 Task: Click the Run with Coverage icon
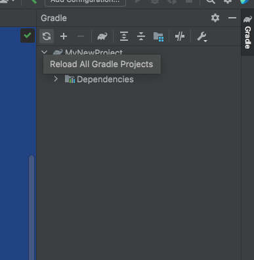click(x=172, y=2)
